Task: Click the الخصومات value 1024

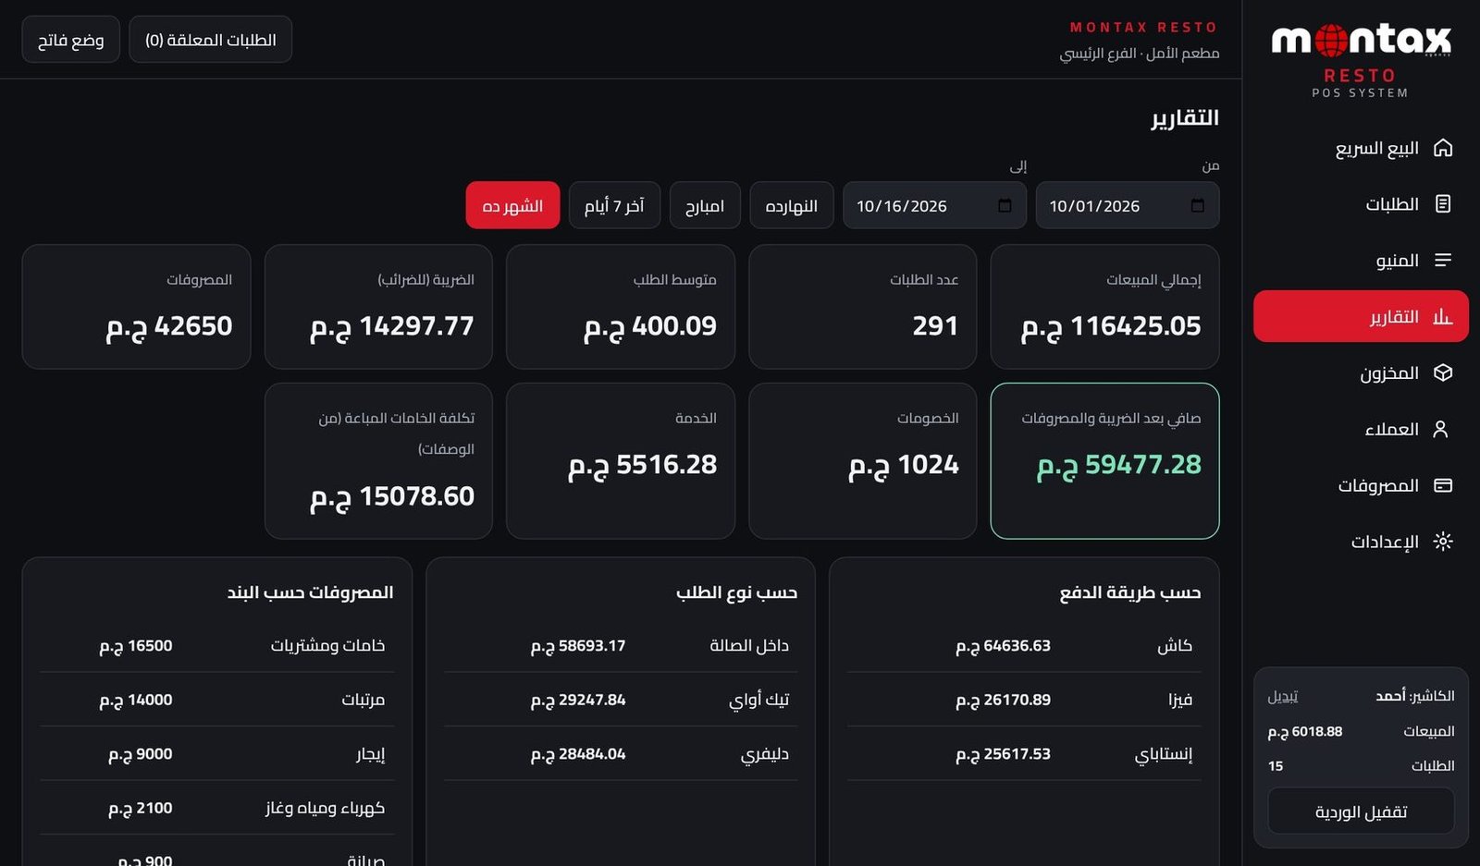Action: click(904, 465)
